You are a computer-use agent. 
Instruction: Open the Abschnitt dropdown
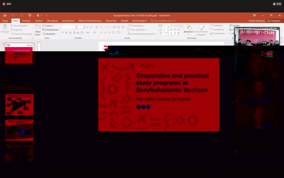pyautogui.click(x=49, y=34)
